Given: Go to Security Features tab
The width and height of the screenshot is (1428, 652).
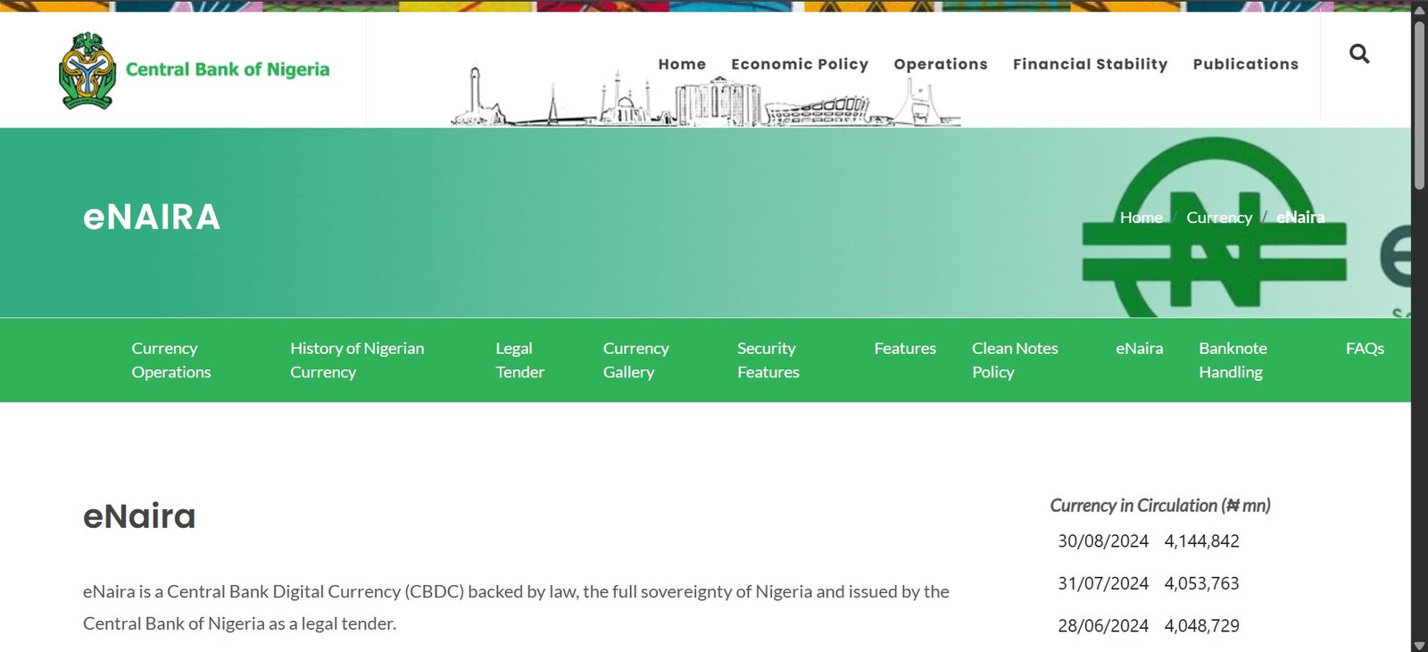Looking at the screenshot, I should [768, 360].
